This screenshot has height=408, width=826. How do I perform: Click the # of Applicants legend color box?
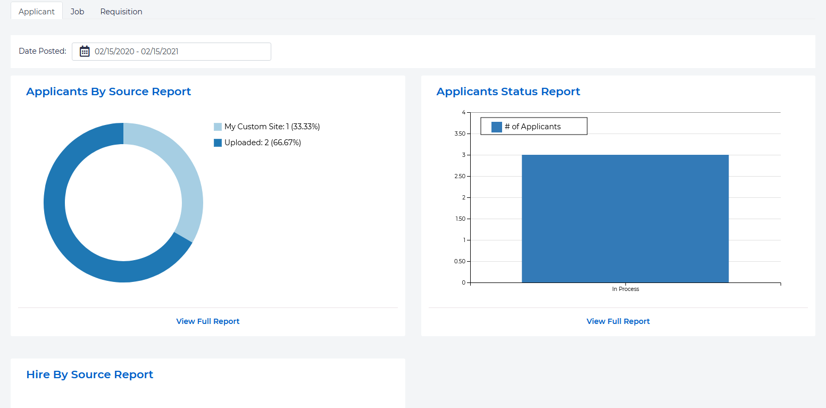coord(496,127)
